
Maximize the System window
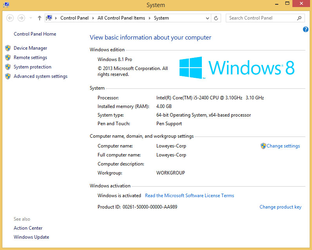point(287,4)
